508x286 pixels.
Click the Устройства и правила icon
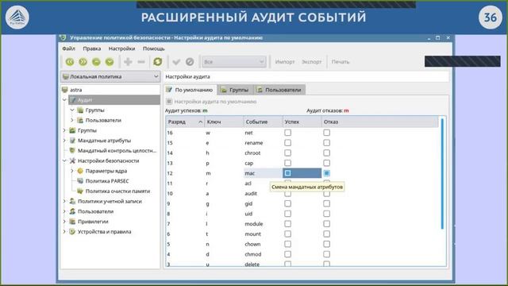tap(72, 231)
